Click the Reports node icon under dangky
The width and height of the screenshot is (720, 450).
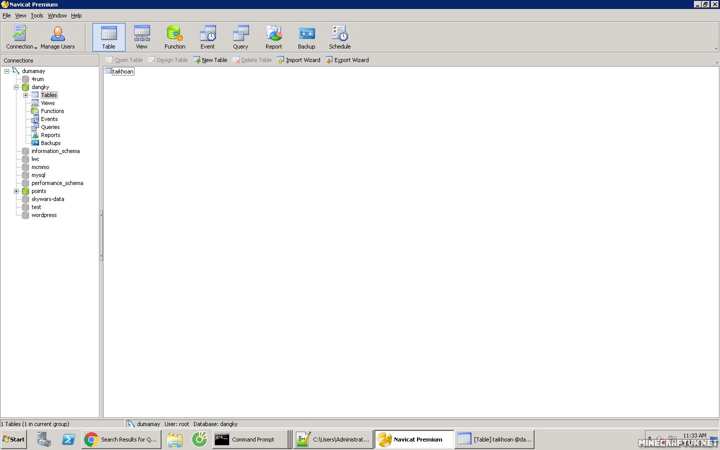coord(35,135)
